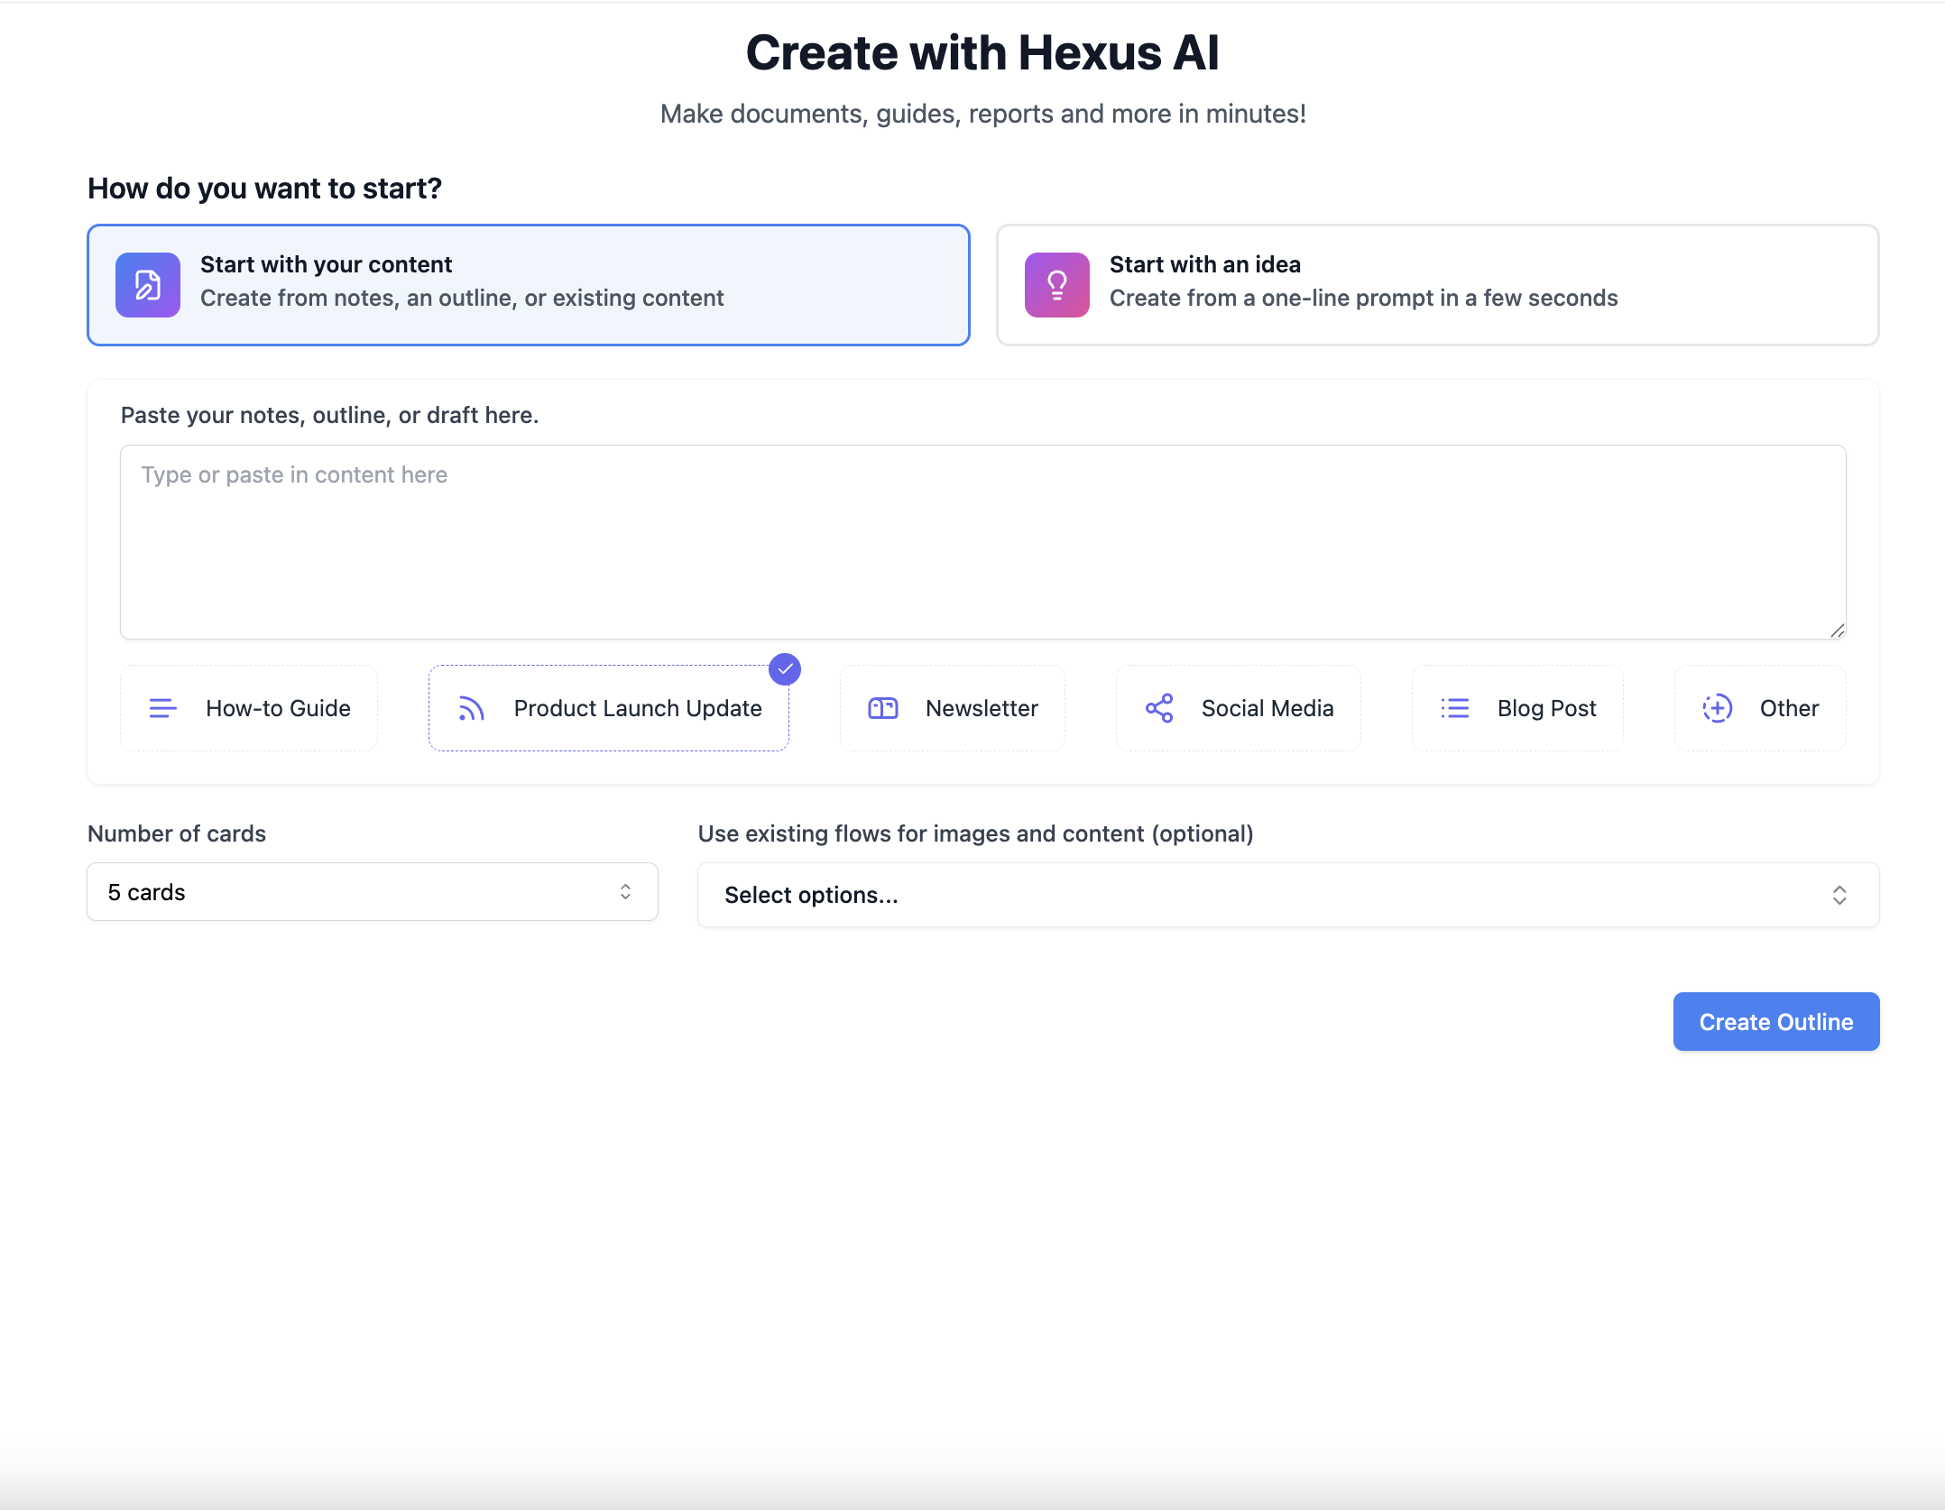
Task: Click the bulleted list icon beside Blog Post
Action: [1455, 709]
